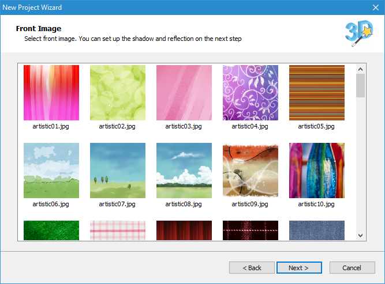This screenshot has width=385, height=284.
Task: Click the artistic06.jpg file name label
Action: 51,204
